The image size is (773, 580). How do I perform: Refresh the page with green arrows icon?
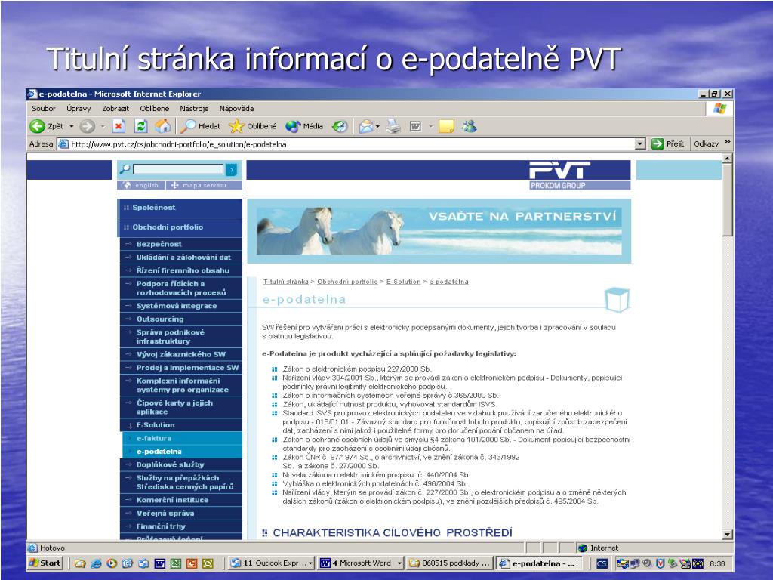pos(141,126)
